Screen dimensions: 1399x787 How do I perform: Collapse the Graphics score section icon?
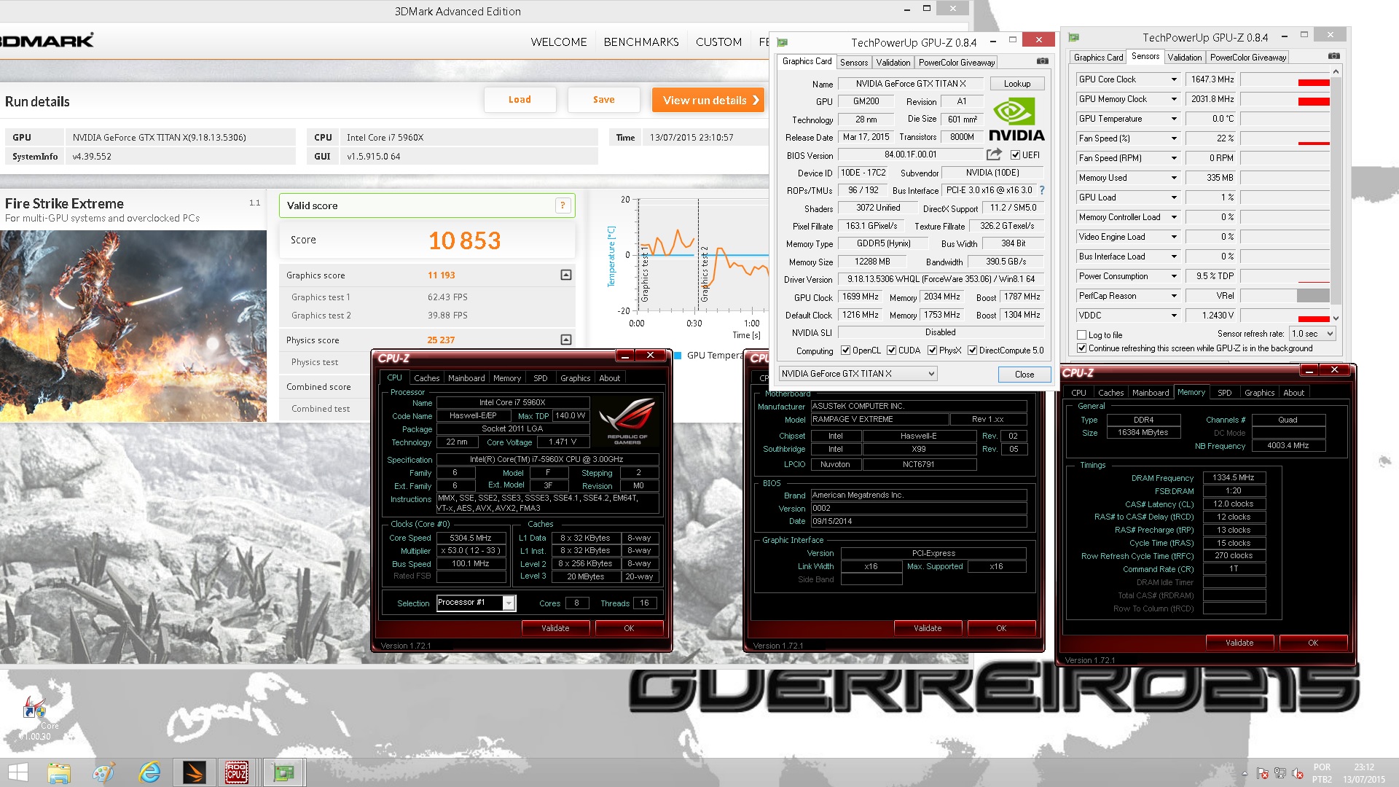pyautogui.click(x=566, y=275)
